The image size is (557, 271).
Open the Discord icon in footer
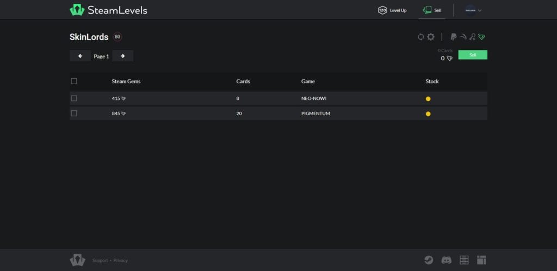447,260
